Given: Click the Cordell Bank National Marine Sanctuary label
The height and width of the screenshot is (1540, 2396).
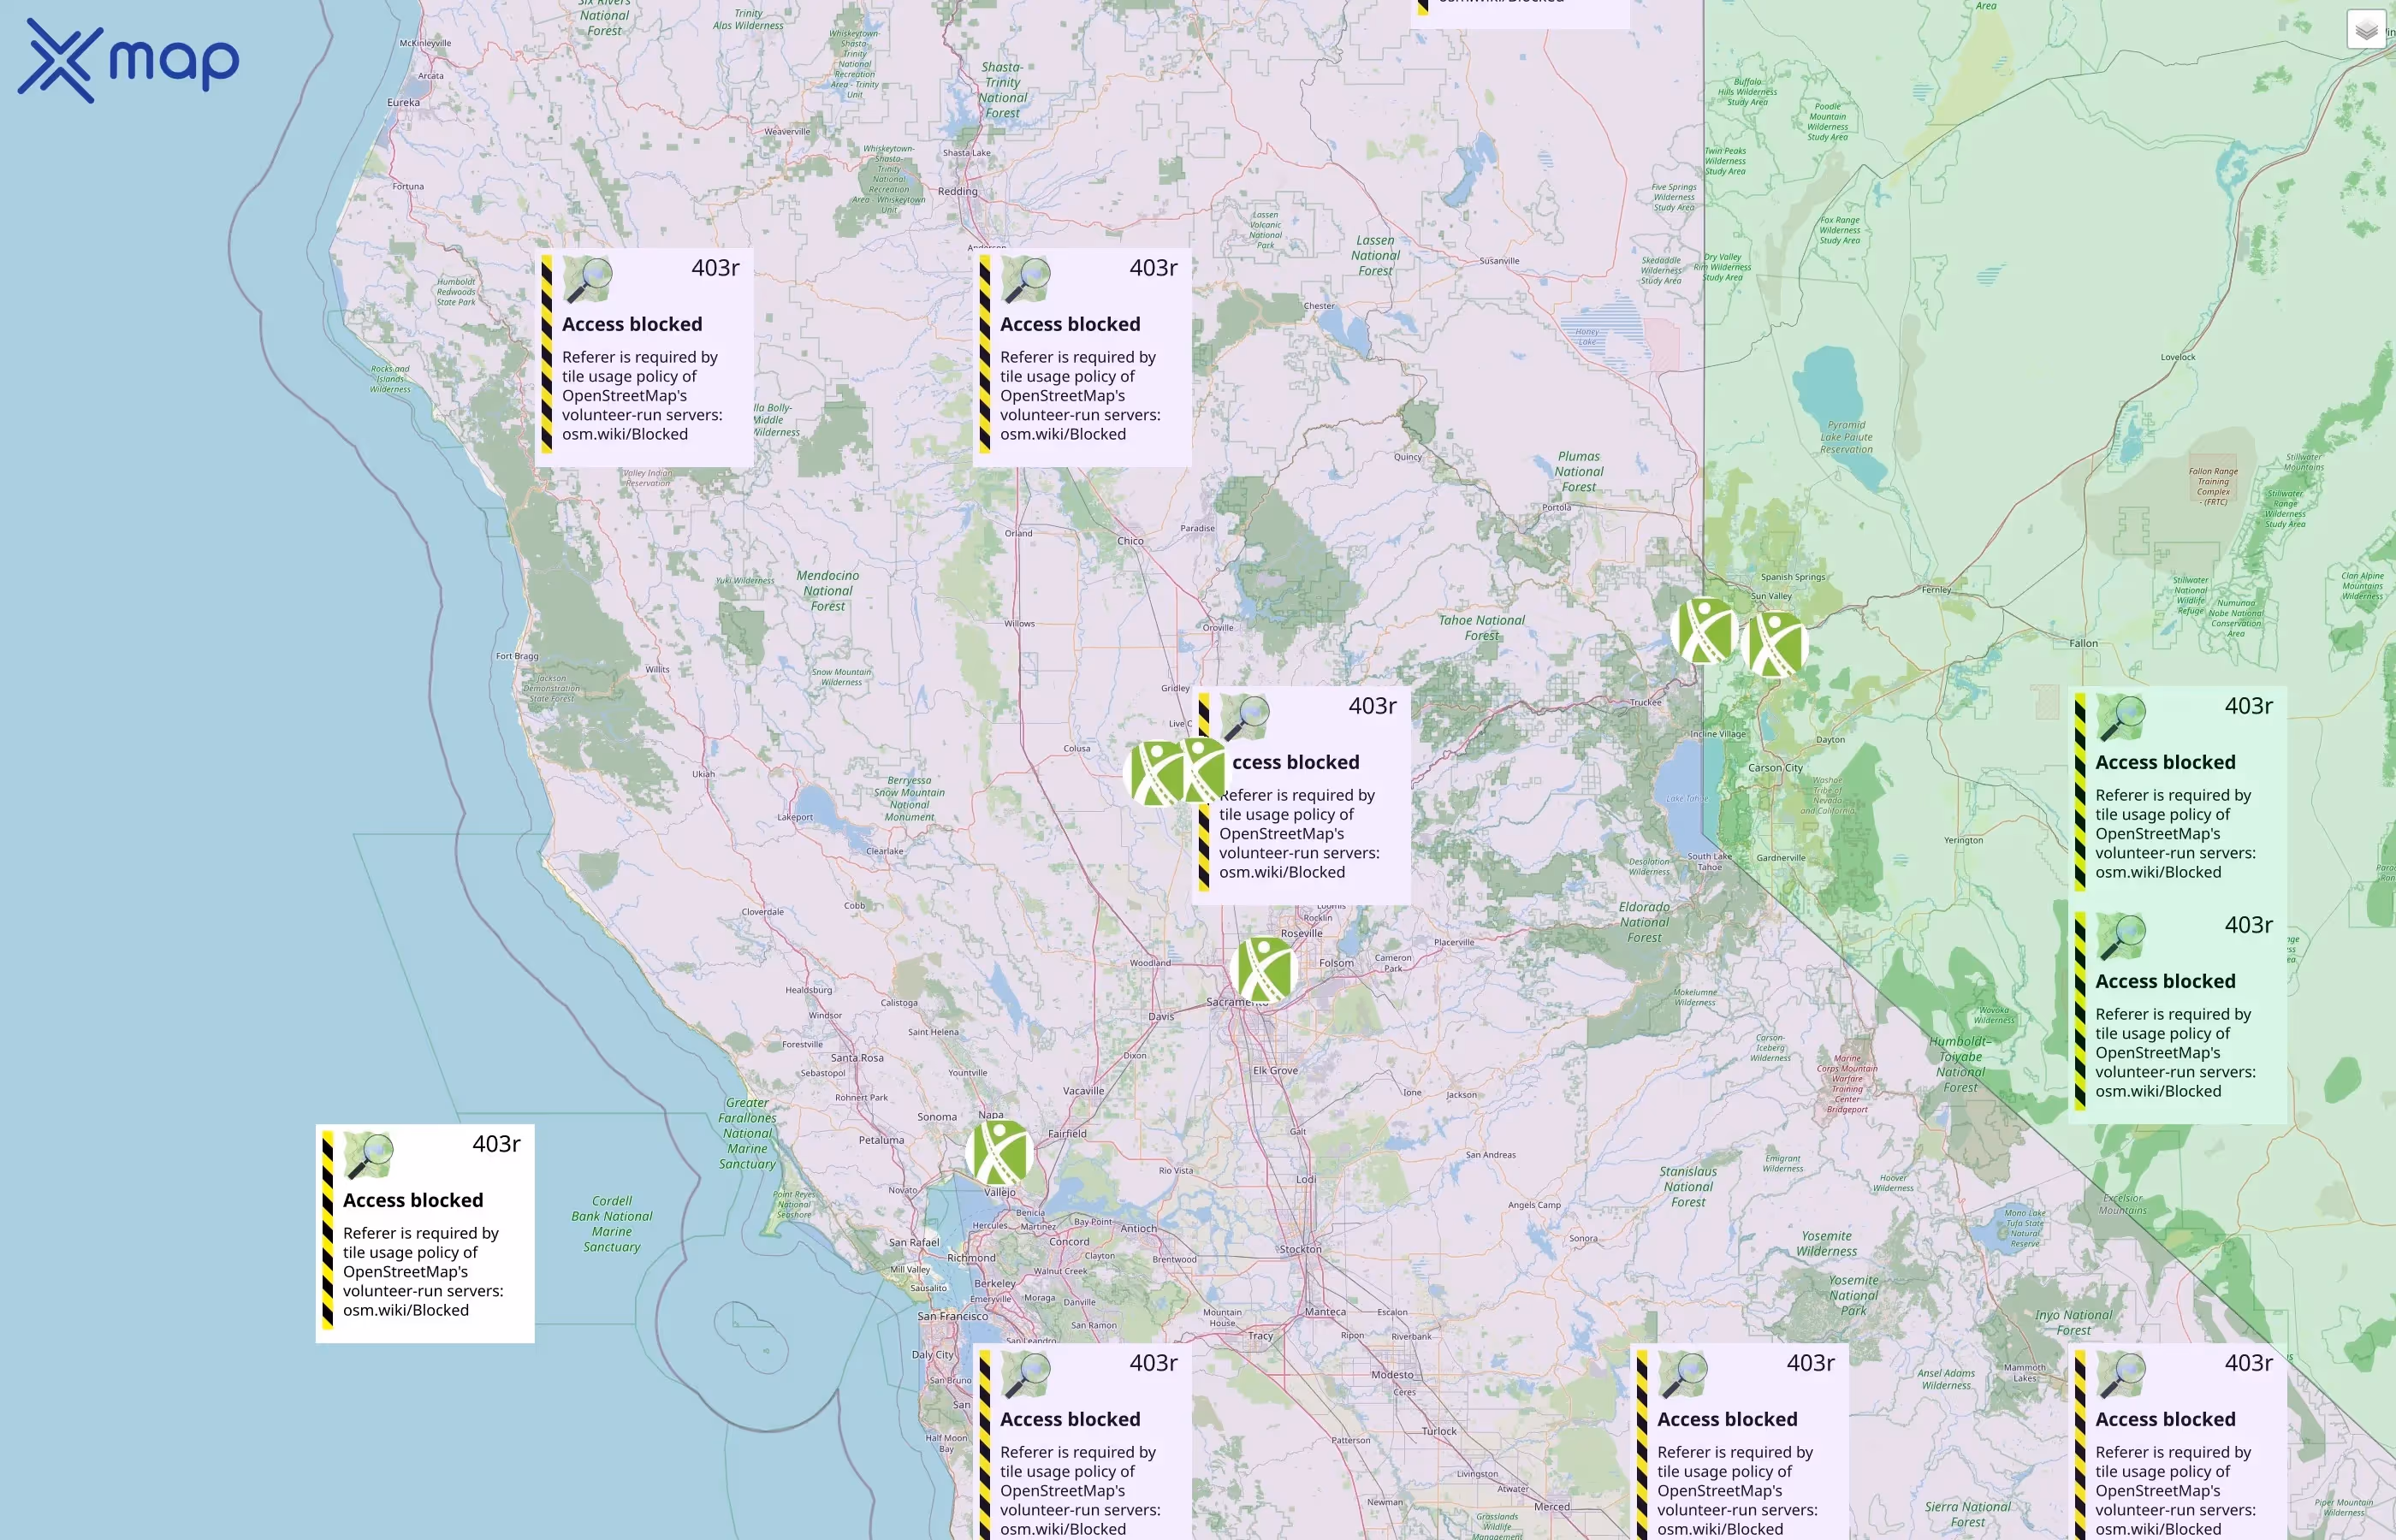Looking at the screenshot, I should coord(611,1224).
